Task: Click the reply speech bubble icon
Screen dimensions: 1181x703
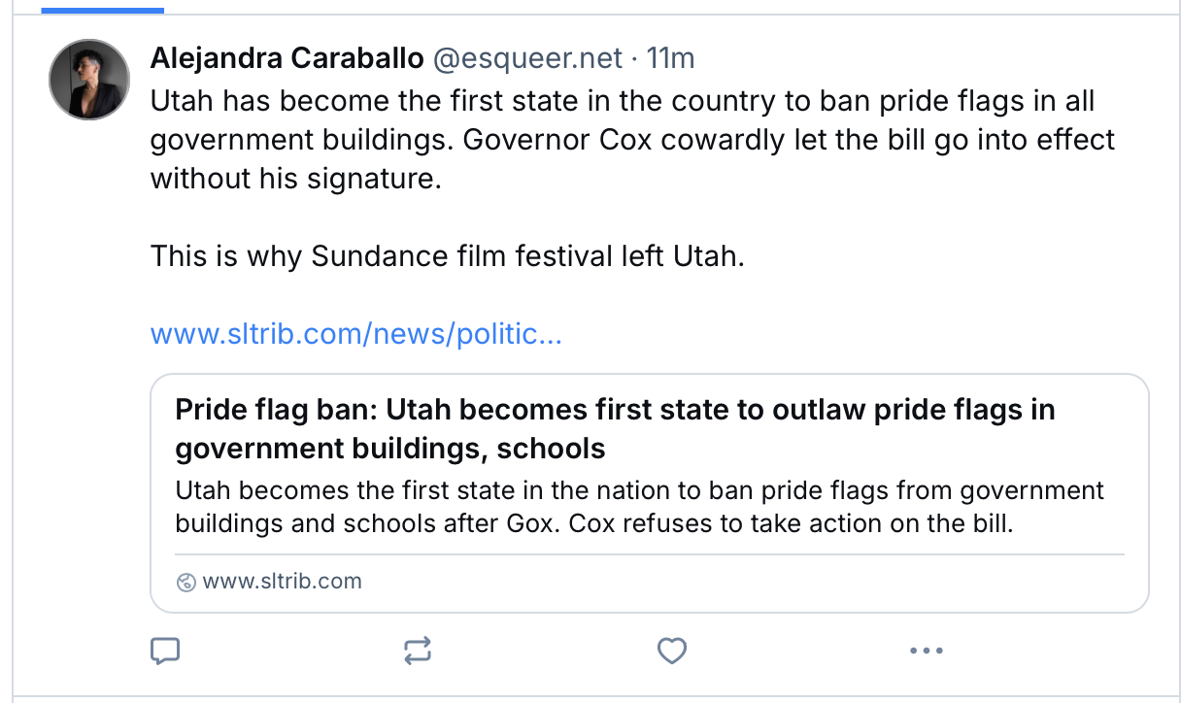Action: [x=165, y=651]
